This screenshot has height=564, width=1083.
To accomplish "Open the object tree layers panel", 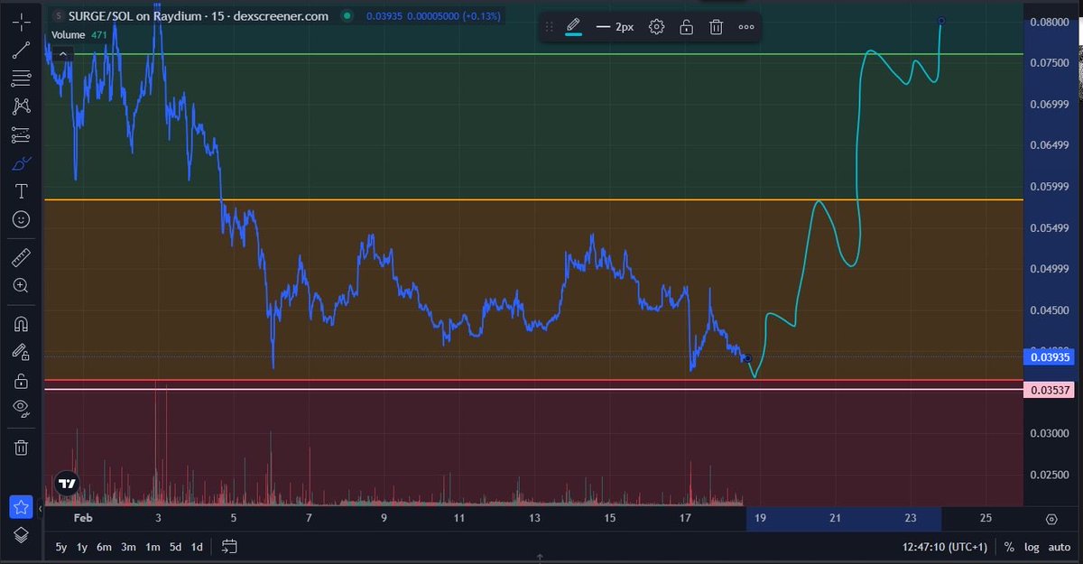I will click(22, 535).
